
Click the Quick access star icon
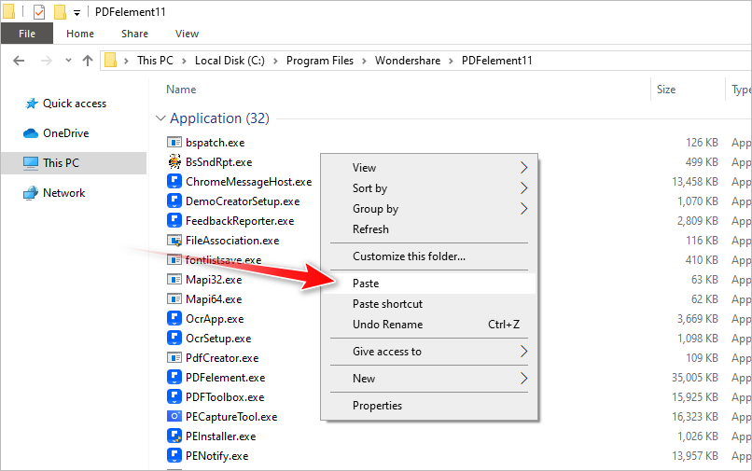(x=31, y=104)
